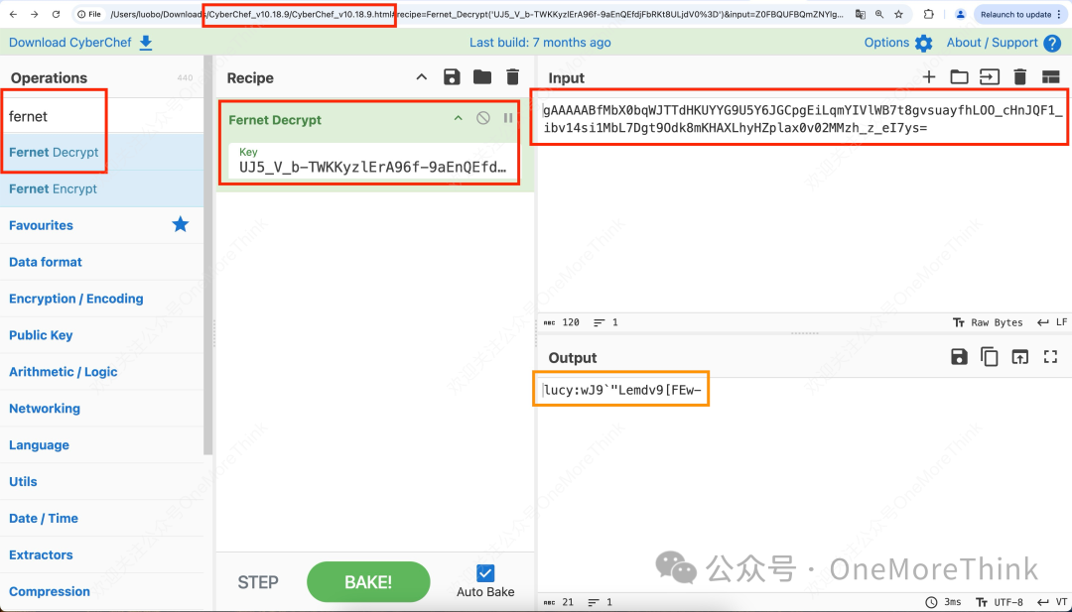Screen dimensions: 1072x612
Task: Reload the browser page
Action: 56,14
